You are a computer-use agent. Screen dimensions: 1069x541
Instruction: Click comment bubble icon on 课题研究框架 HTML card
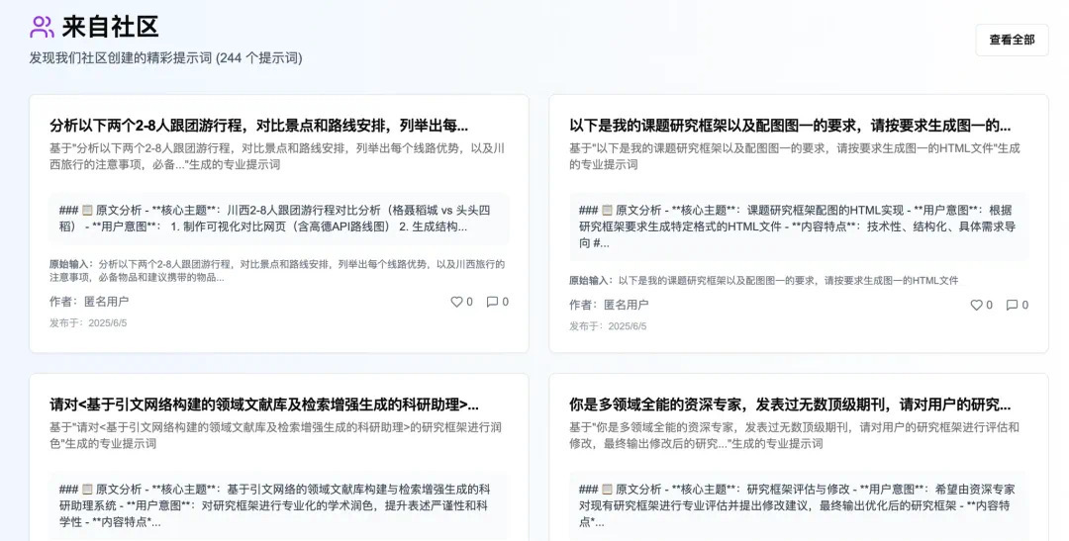pos(1012,305)
